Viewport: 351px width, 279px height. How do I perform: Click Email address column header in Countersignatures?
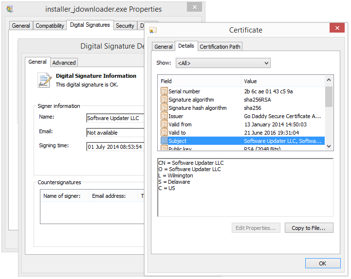pos(113,196)
